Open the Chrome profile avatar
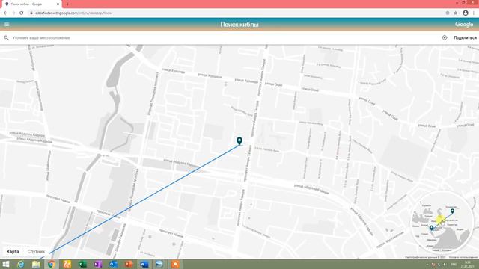This screenshot has width=479, height=269. (x=466, y=13)
